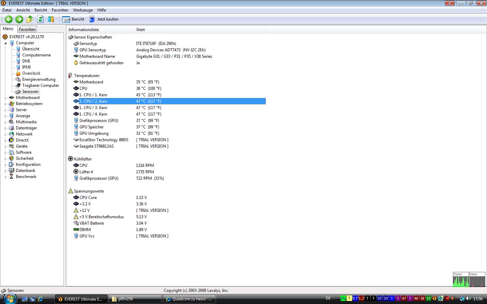487x304 pixels.
Task: Click the EVEREST v4.20.1170 root tree icon
Action: pyautogui.click(x=5, y=37)
